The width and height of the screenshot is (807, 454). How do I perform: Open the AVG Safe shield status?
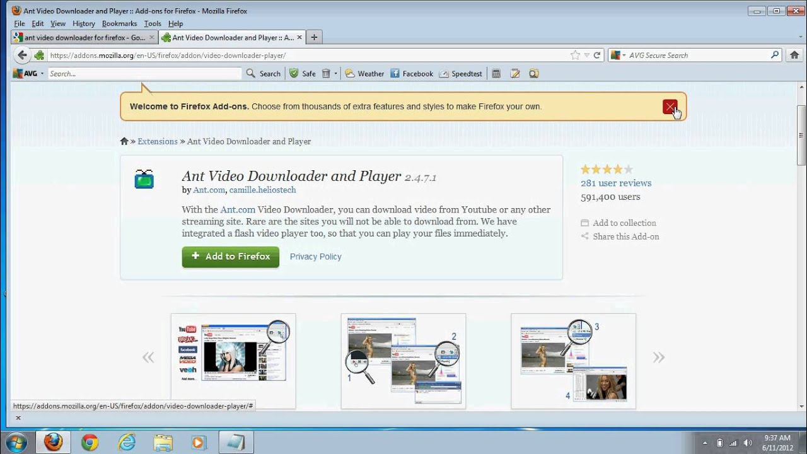pos(303,73)
